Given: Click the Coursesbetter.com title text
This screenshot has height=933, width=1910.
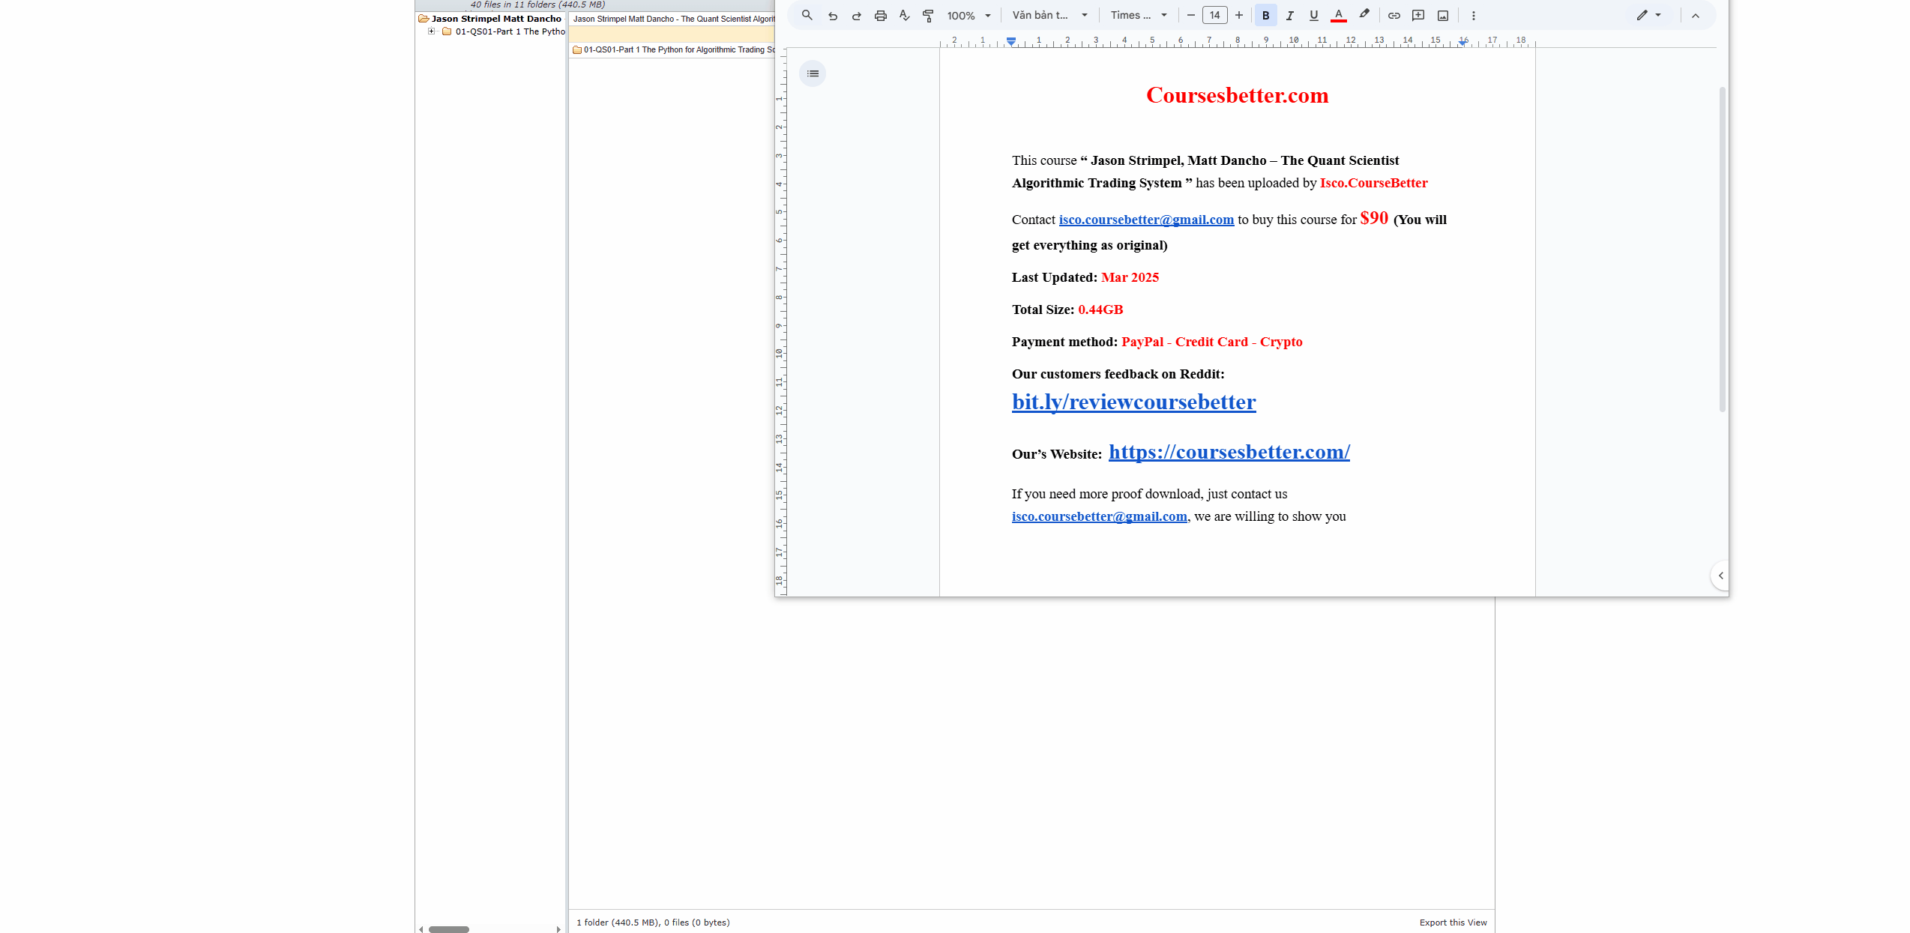Looking at the screenshot, I should point(1237,95).
